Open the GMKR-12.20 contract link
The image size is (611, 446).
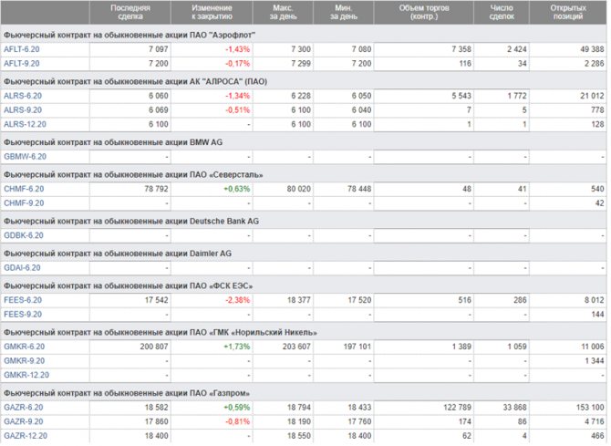[26, 376]
